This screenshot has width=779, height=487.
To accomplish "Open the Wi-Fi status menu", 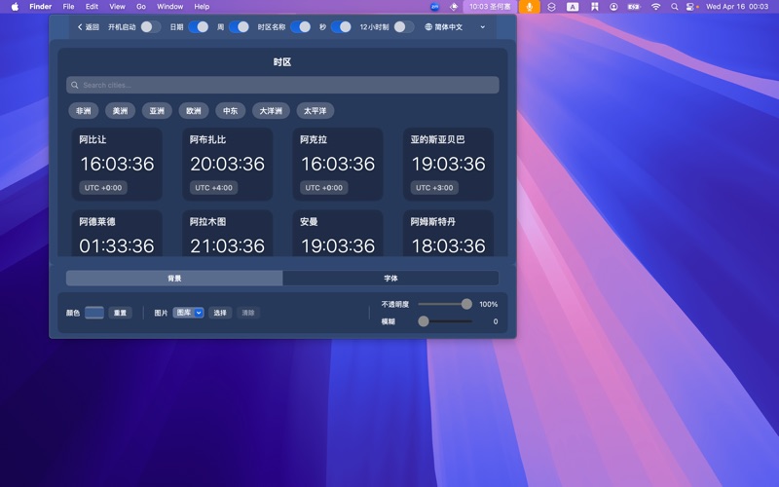I will click(x=655, y=7).
